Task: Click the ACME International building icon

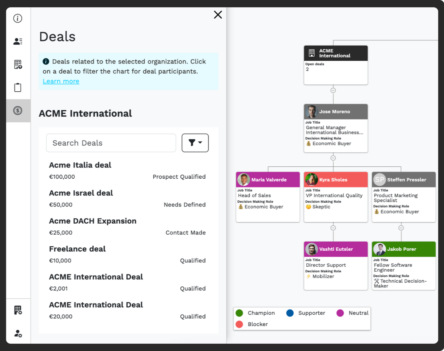Action: (312, 53)
